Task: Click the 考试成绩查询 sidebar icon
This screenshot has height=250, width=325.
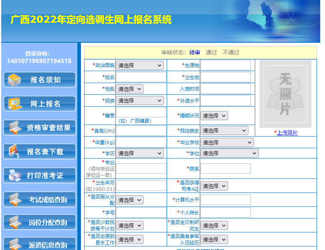Action: 14,199
